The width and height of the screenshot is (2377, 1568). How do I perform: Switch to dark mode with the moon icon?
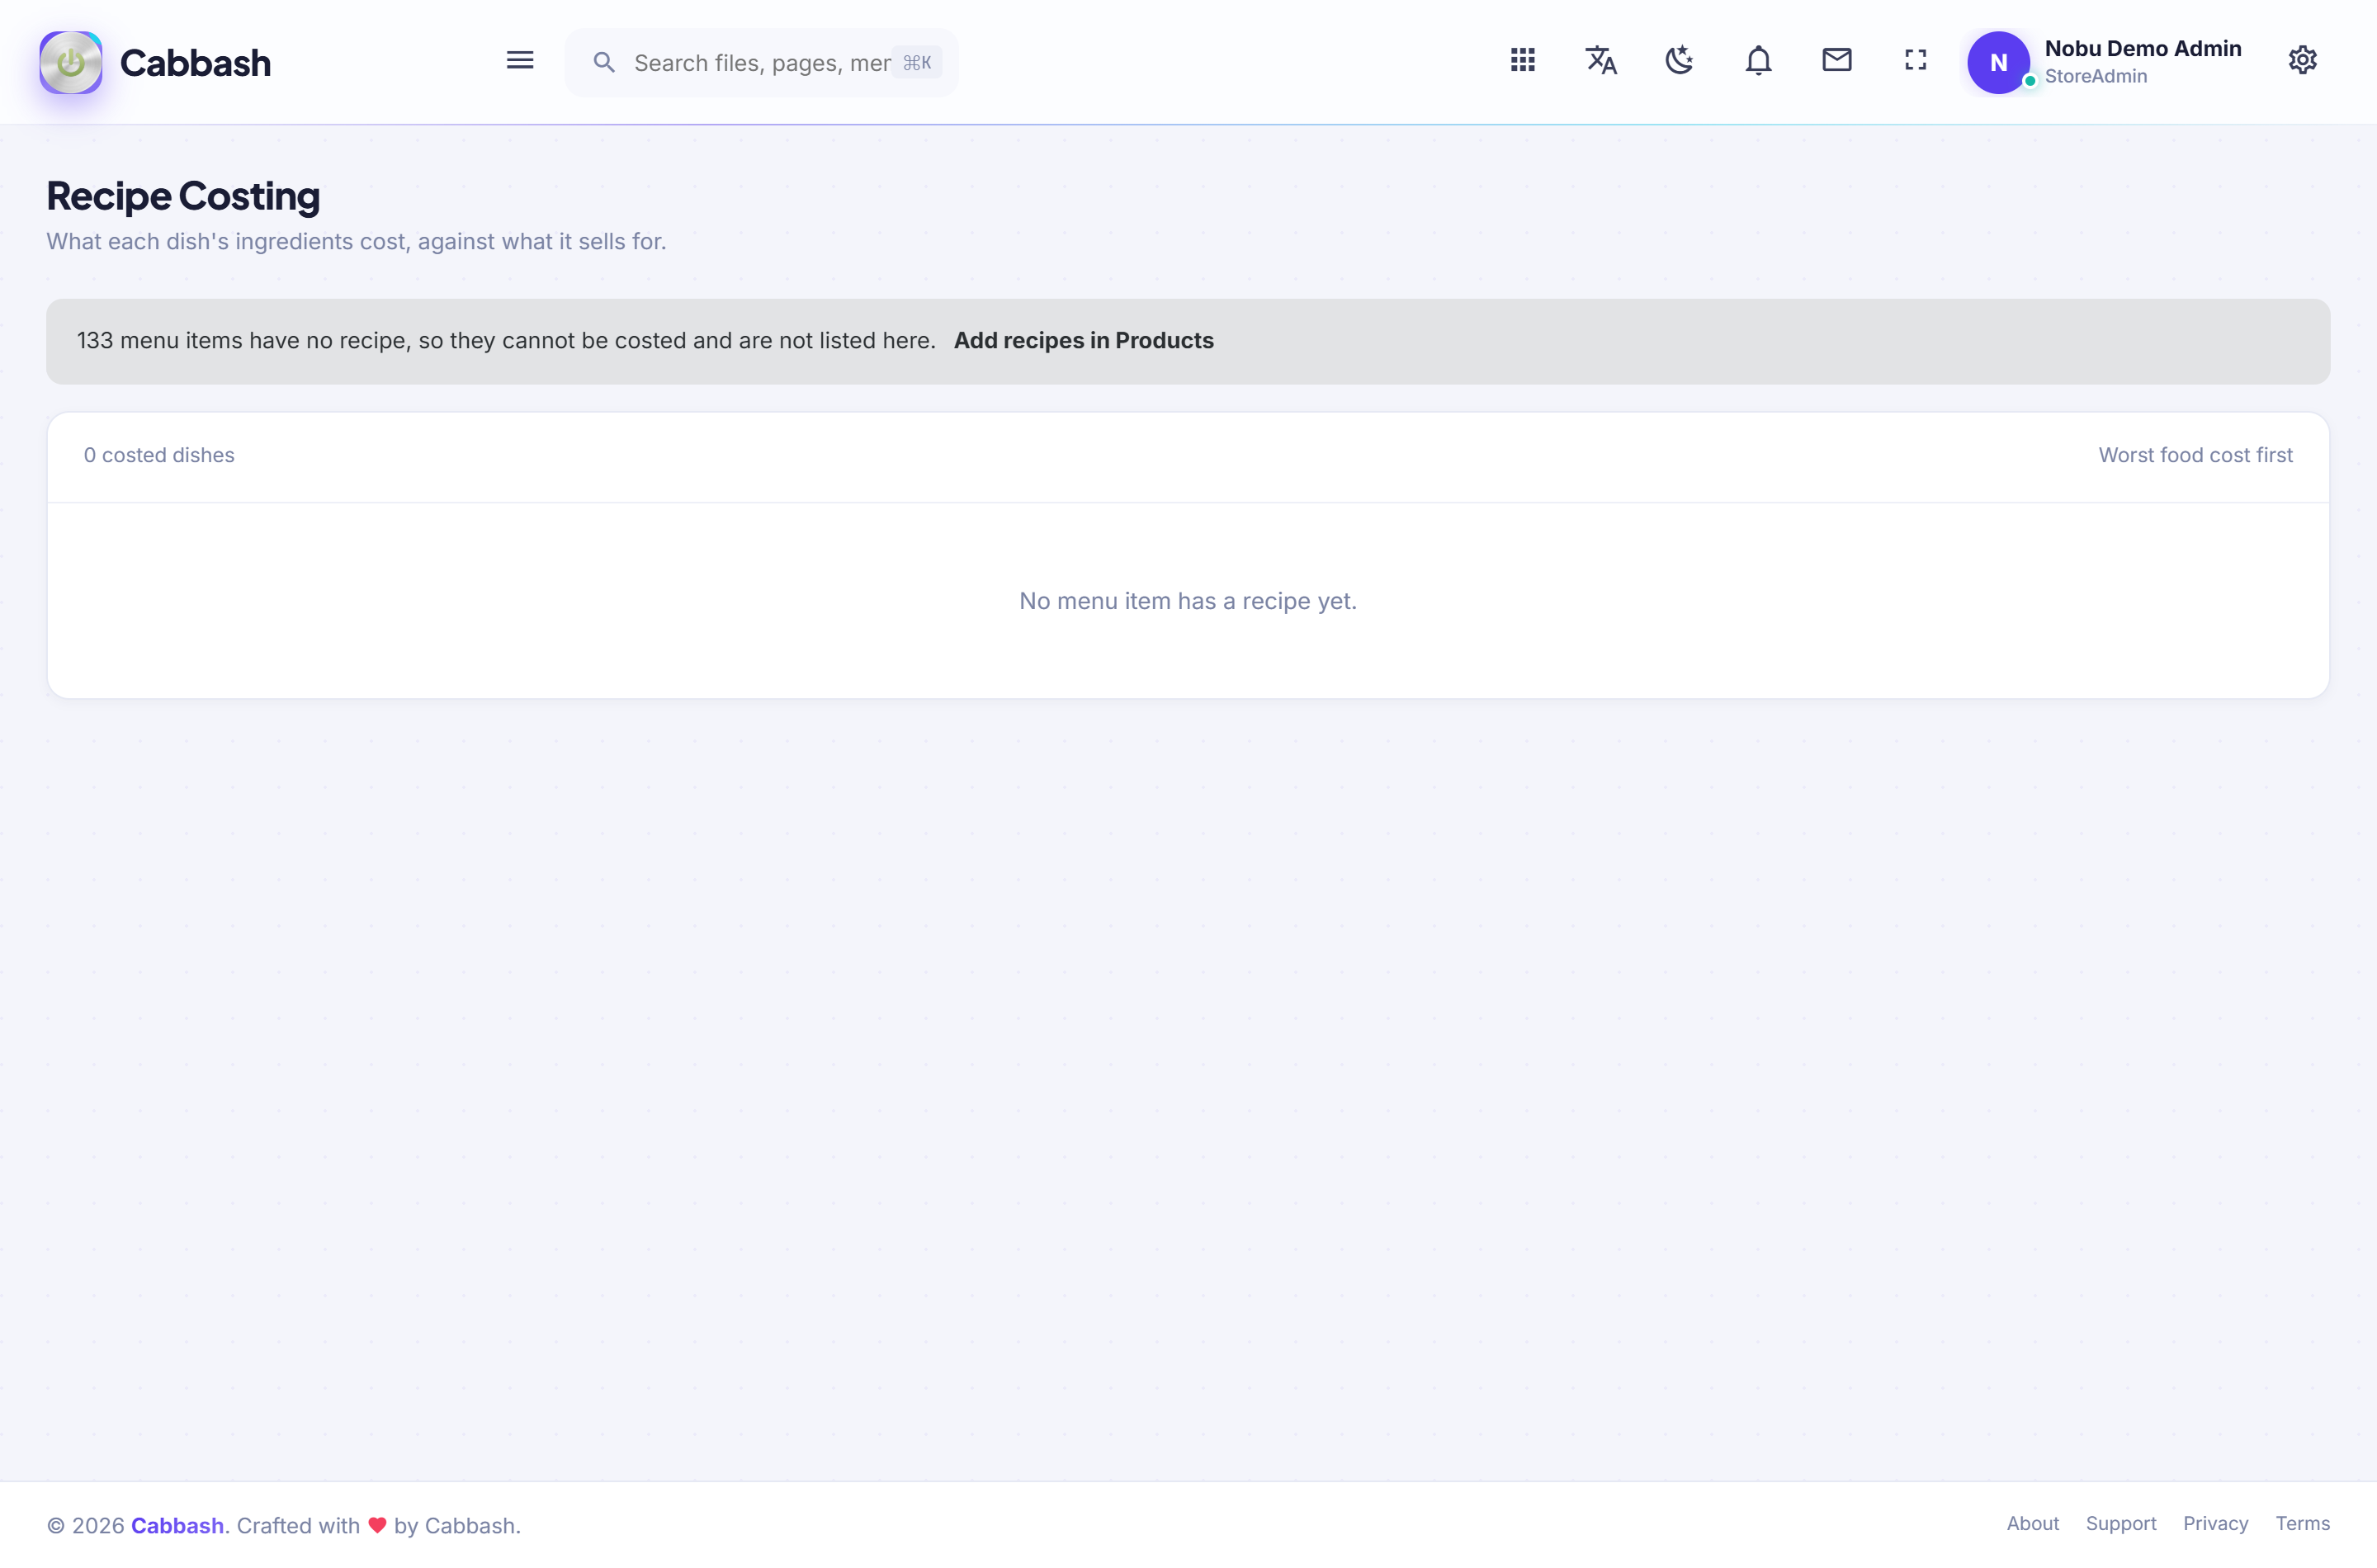pos(1679,61)
